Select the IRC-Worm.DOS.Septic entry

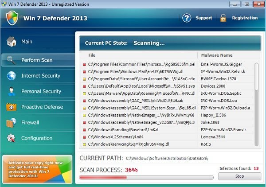[x=221, y=93]
